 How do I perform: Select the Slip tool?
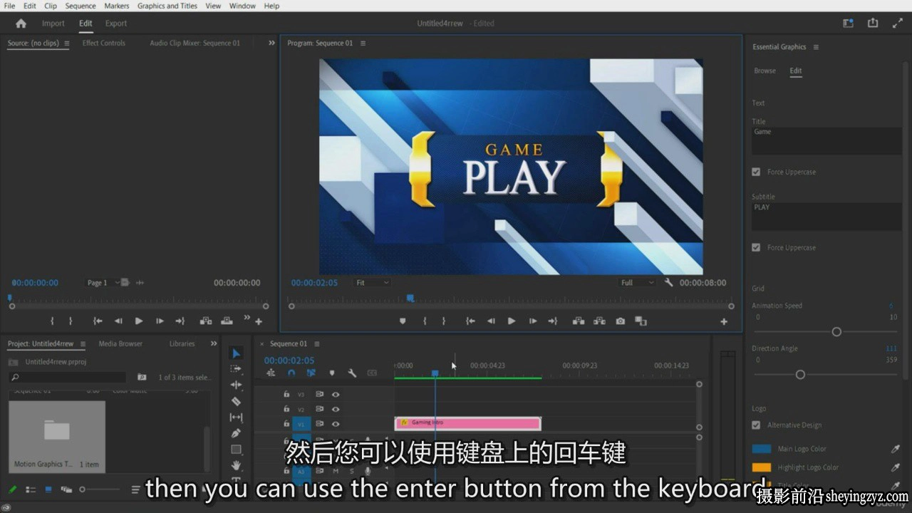237,417
